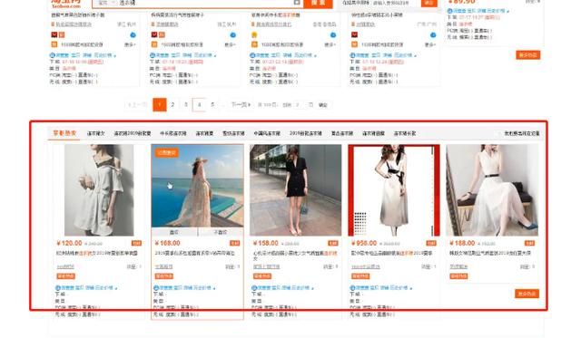Expand the 更多 dropdown on first listing
581x338 pixels.
(130, 44)
